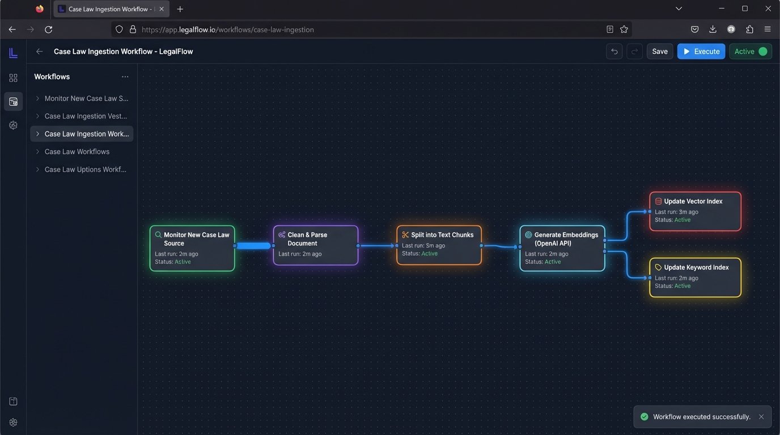Select the magnifier icon on Monitor New Case Law Source node
Screen dimensions: 780x435
tap(158, 234)
